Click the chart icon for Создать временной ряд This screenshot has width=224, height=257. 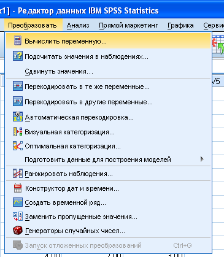(x=18, y=202)
